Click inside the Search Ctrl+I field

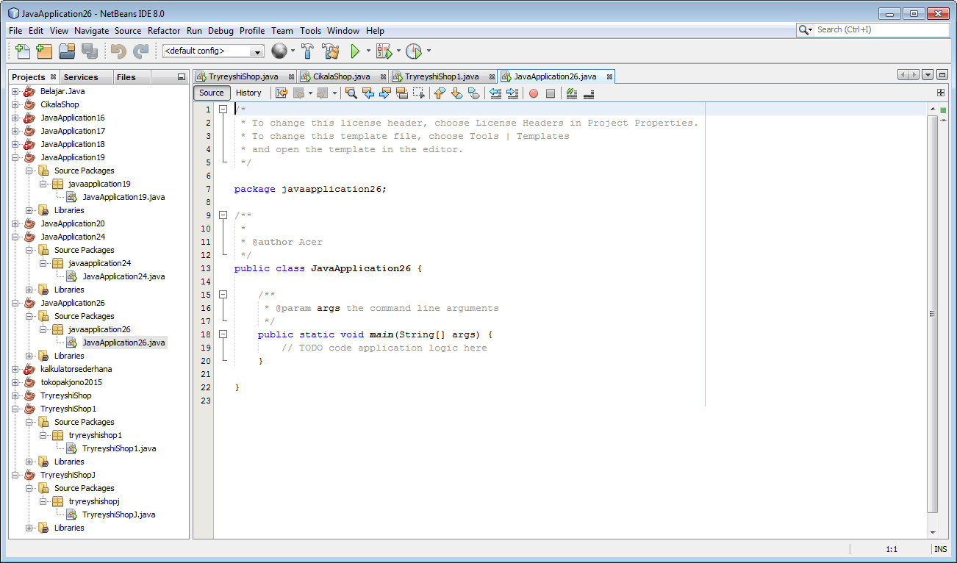click(x=878, y=30)
